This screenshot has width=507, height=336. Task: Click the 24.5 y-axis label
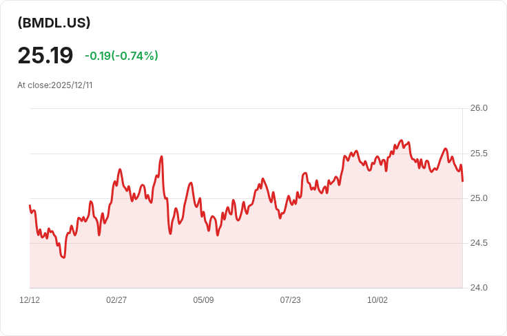479,243
